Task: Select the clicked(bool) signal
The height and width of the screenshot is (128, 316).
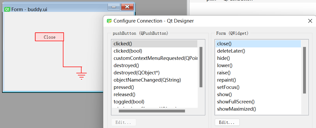Action: (155, 51)
